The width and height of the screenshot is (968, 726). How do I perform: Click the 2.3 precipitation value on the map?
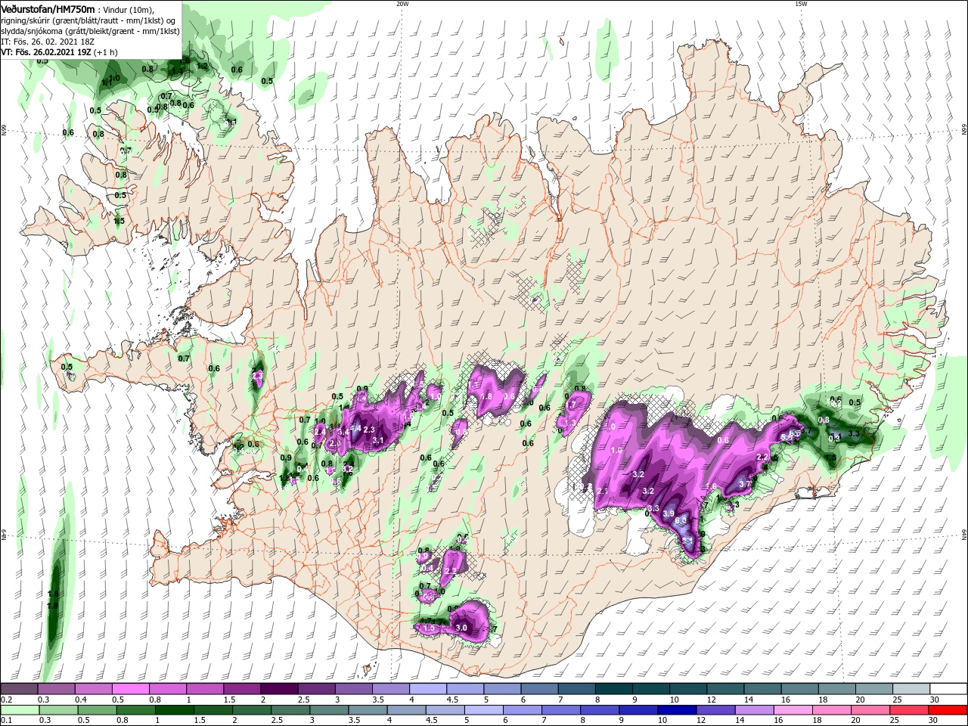[x=369, y=430]
